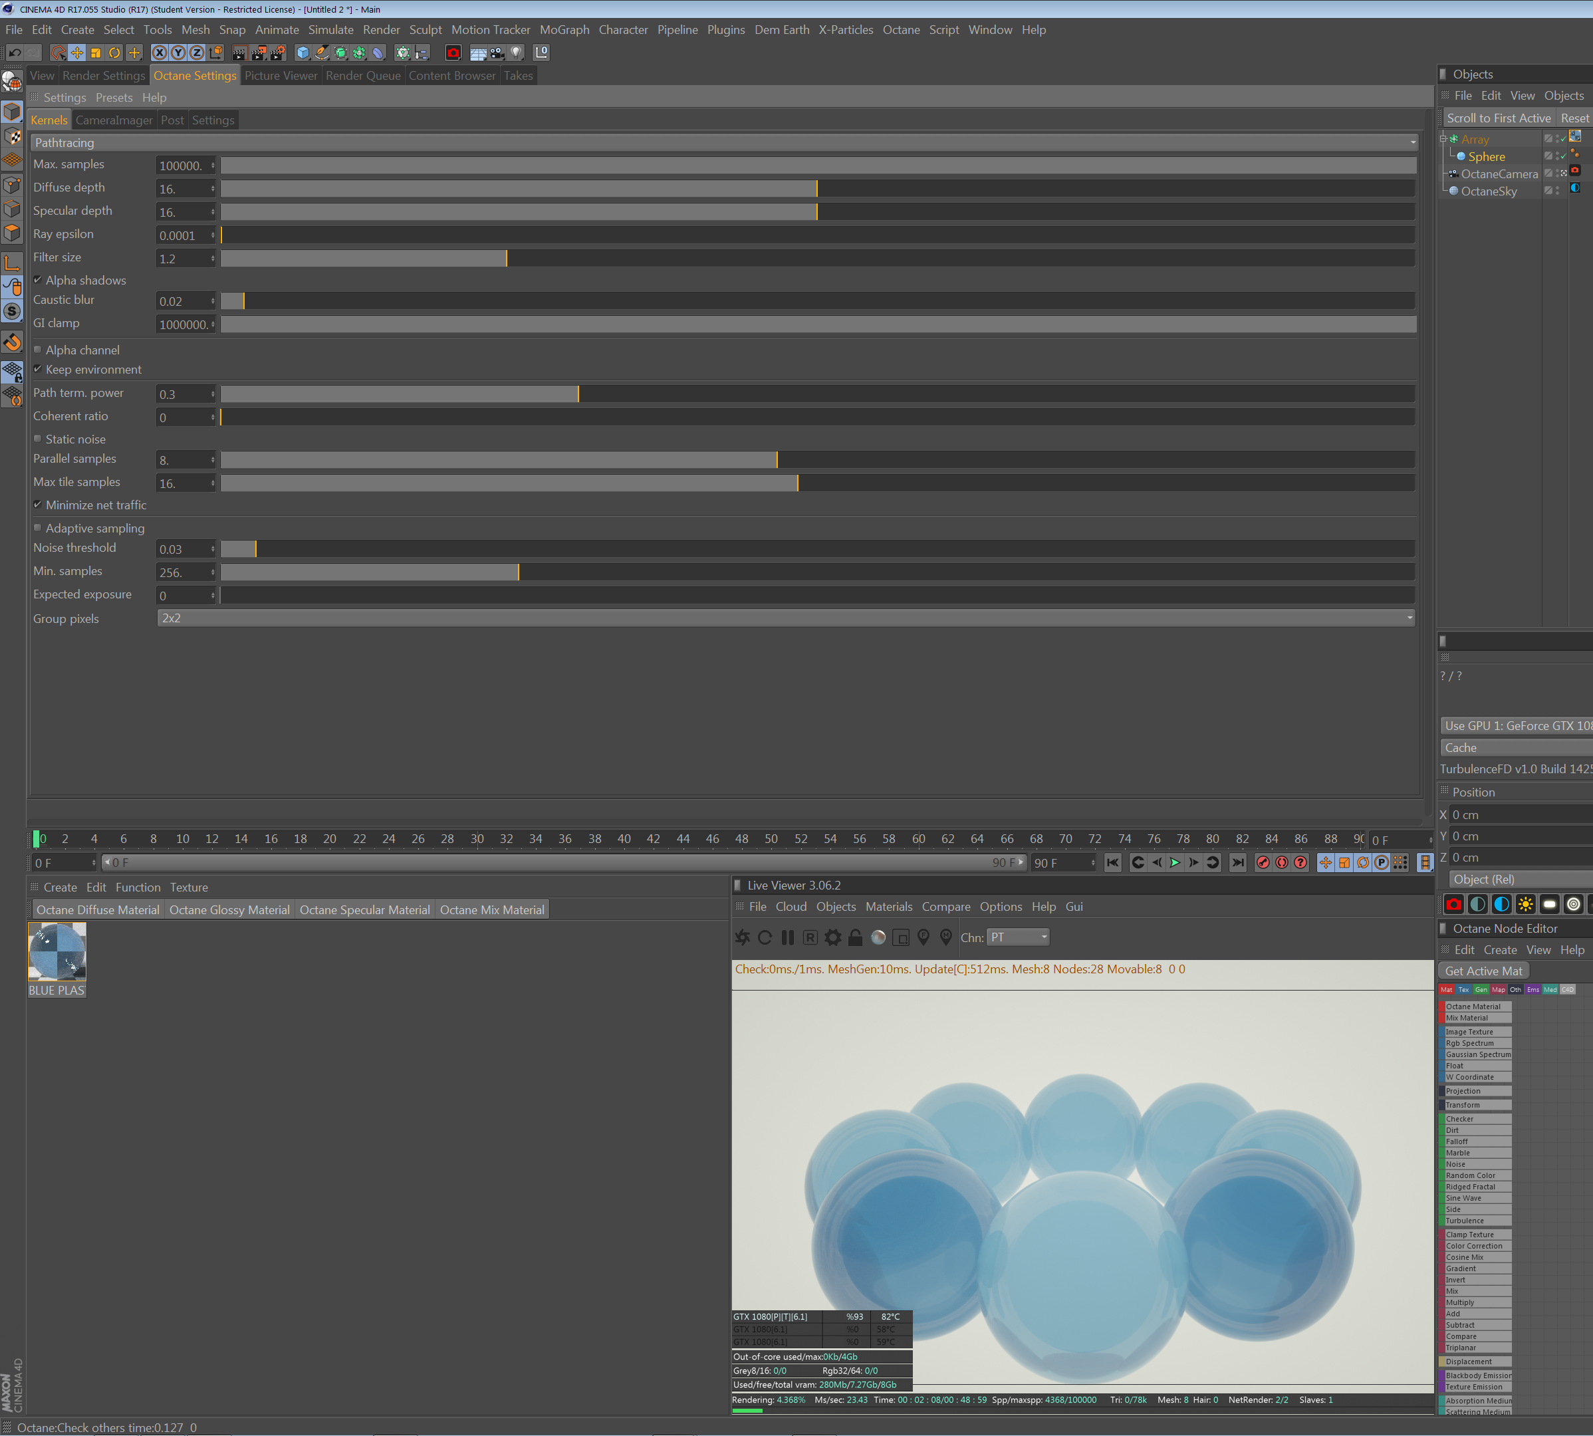Click the blue Cube primitive icon

click(x=303, y=53)
